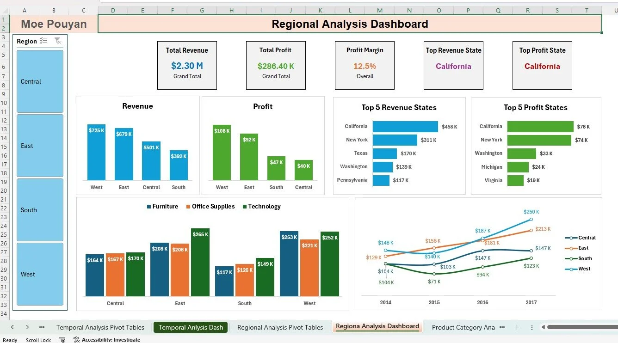Toggle Central in the Region slicer
Screen dimensions: 618x343
tap(40, 81)
